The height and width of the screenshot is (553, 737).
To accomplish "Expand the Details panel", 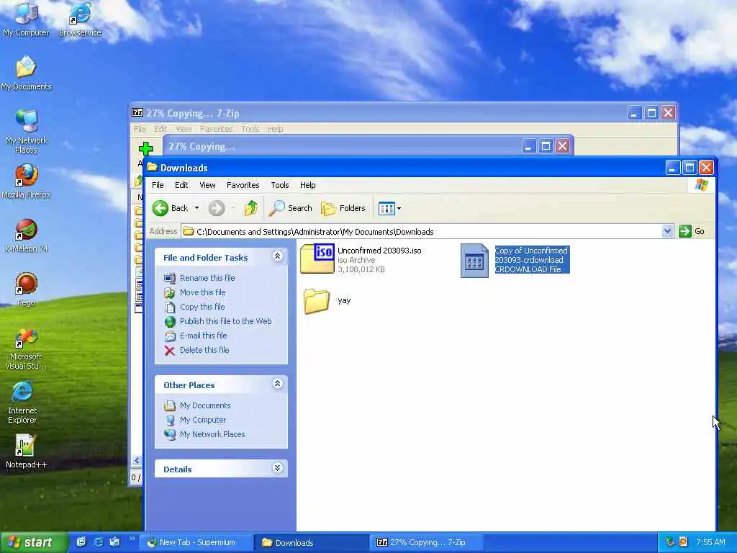I will click(277, 468).
